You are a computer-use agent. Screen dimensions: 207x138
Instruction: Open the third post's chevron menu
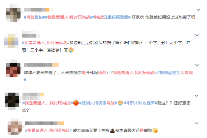[x=197, y=65]
